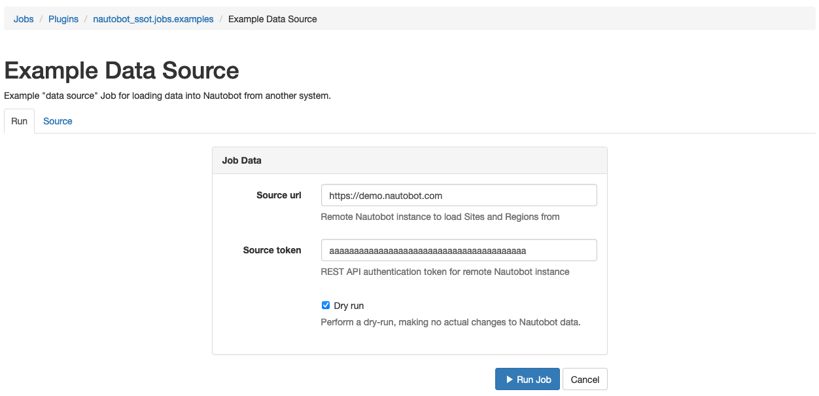The image size is (819, 396).
Task: Click the Example Data Source page title
Action: point(122,71)
